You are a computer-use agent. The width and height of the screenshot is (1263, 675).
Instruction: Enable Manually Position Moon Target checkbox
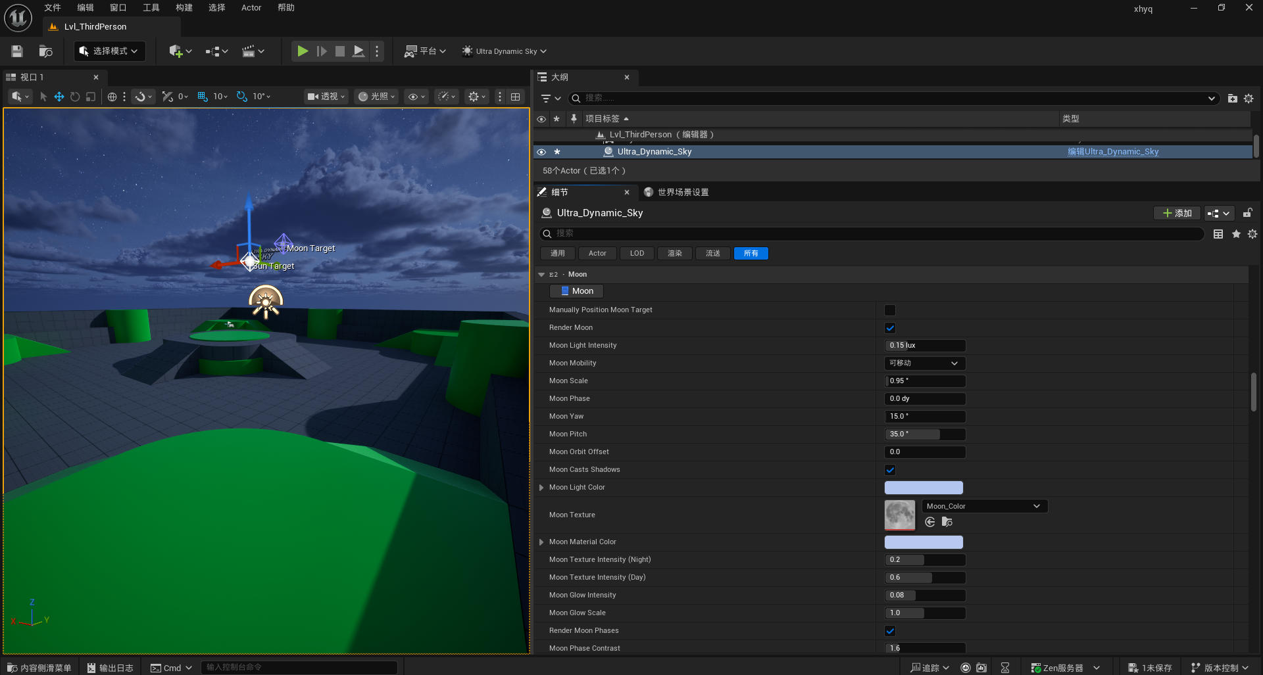(890, 310)
